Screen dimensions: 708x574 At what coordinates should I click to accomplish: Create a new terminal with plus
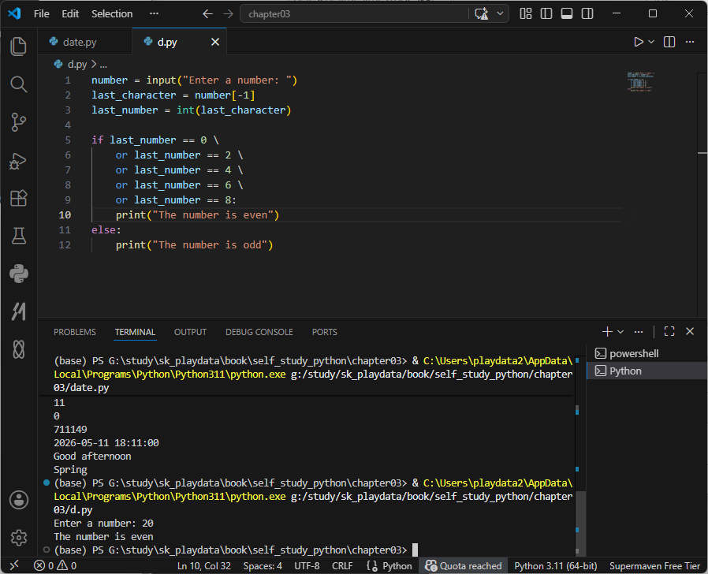[x=607, y=332]
